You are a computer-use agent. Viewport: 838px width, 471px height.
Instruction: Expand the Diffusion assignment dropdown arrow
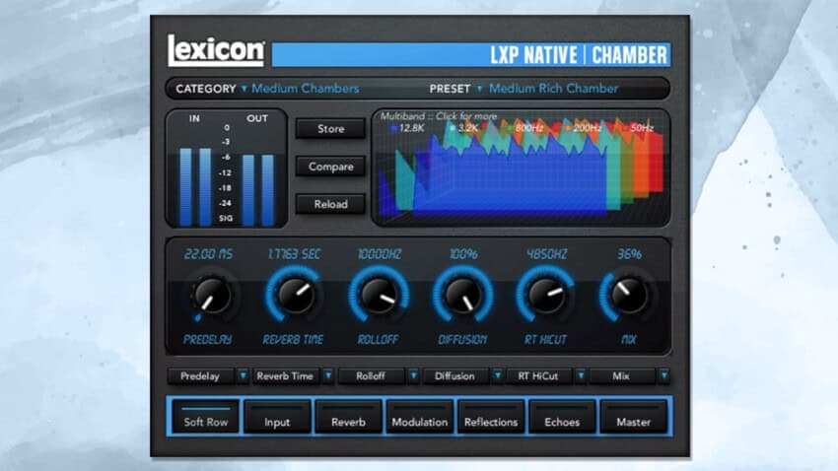pyautogui.click(x=497, y=376)
